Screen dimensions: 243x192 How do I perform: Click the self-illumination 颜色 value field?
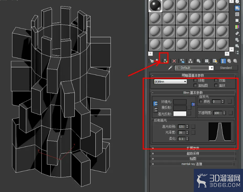(216, 102)
